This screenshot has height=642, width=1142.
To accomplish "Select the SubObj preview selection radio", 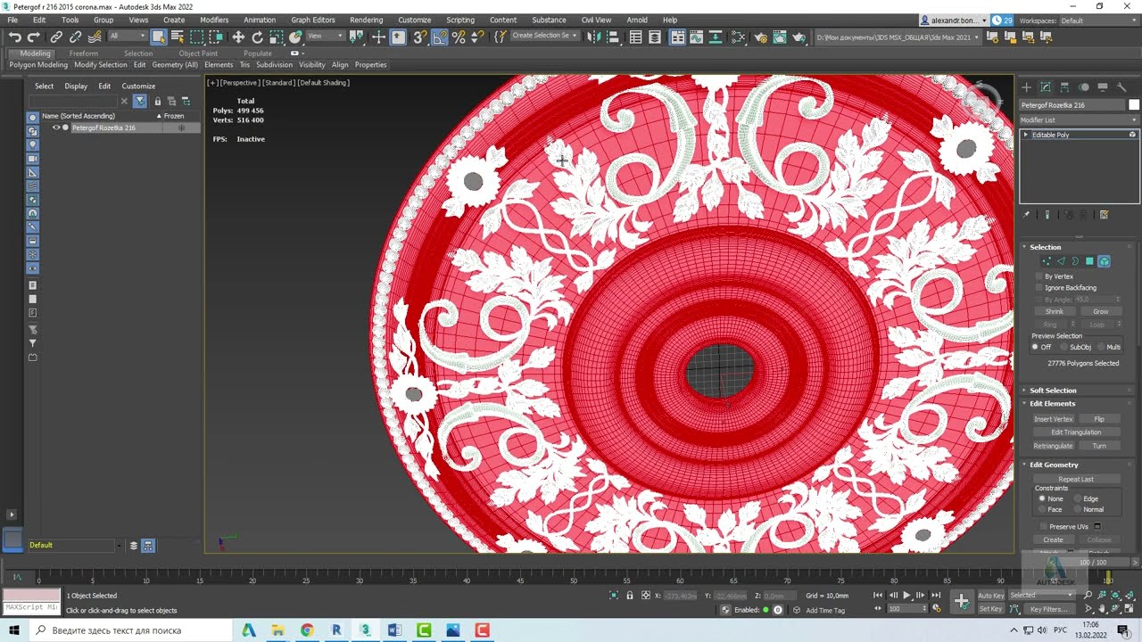I will tap(1063, 347).
